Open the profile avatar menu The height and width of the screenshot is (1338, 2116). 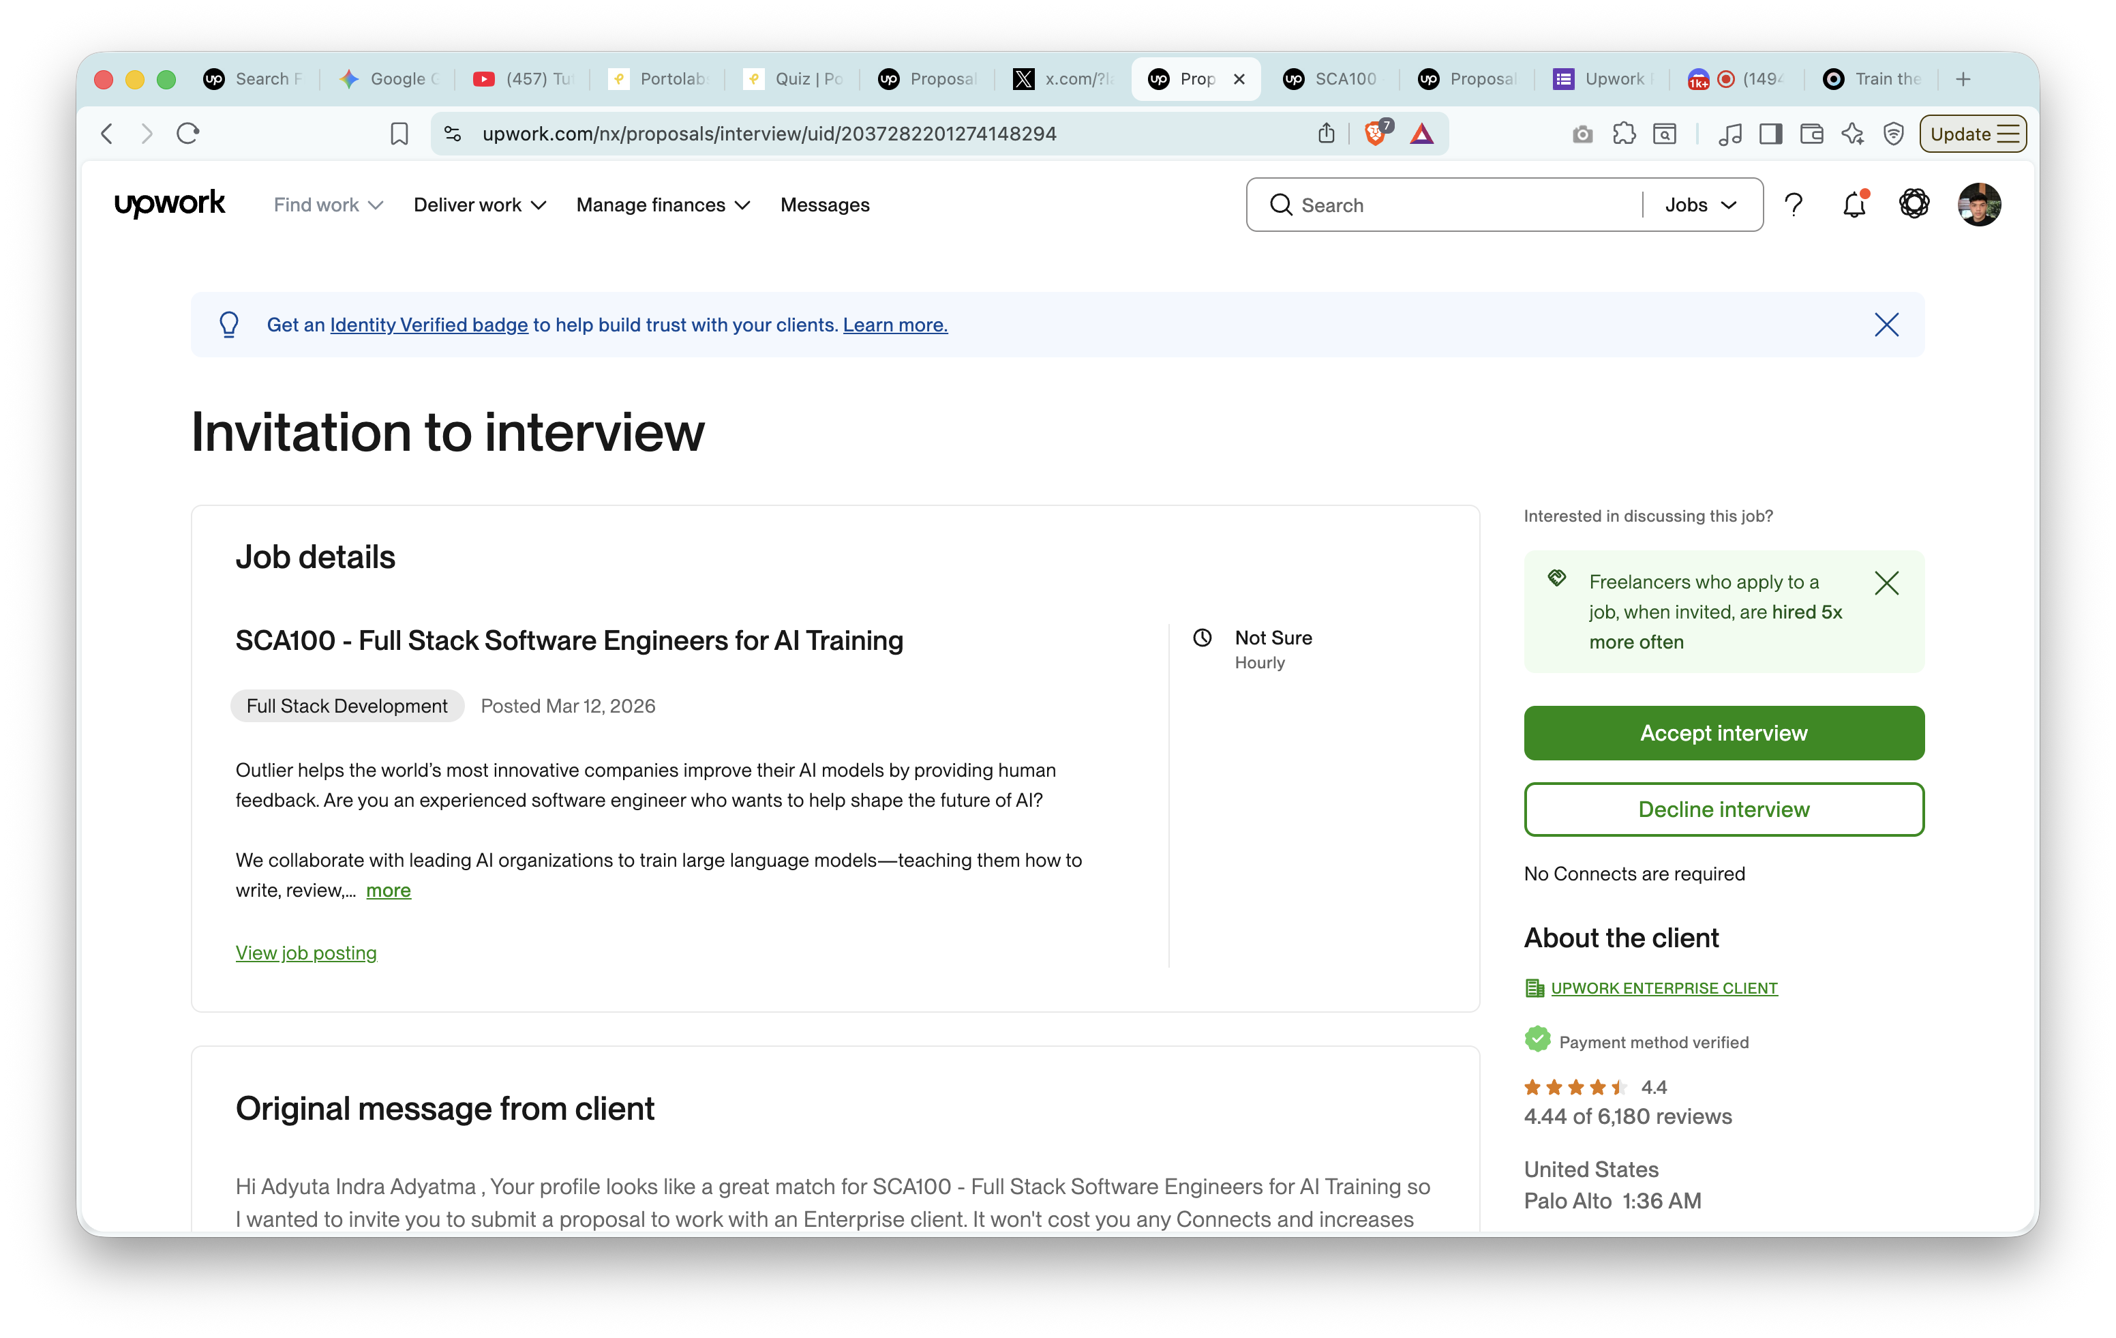pyautogui.click(x=1979, y=205)
